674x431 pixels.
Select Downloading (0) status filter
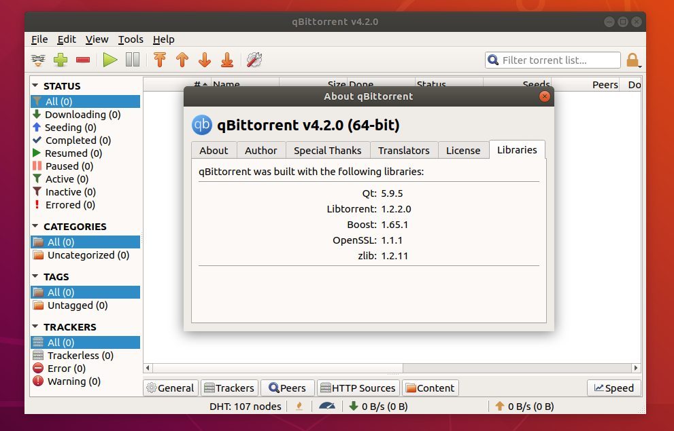pos(85,115)
